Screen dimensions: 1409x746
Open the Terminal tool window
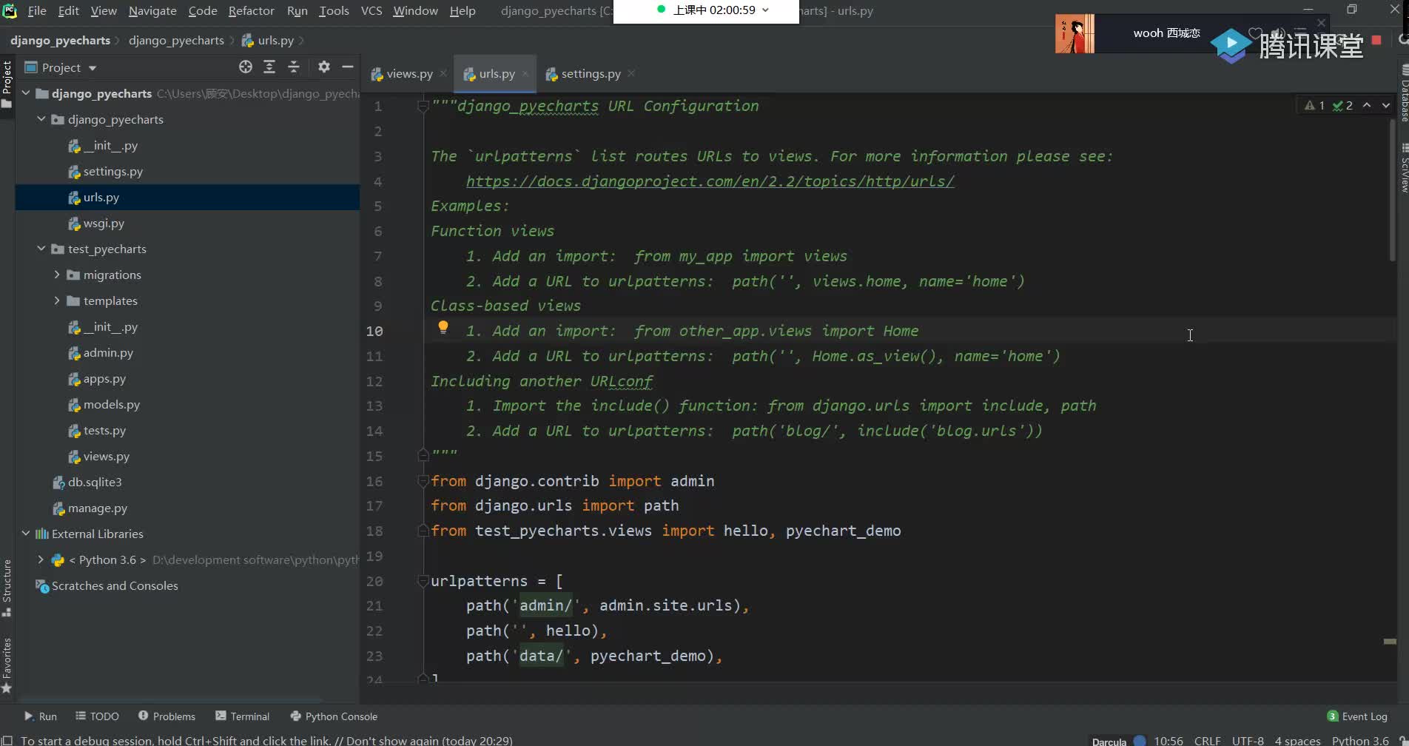click(x=243, y=716)
